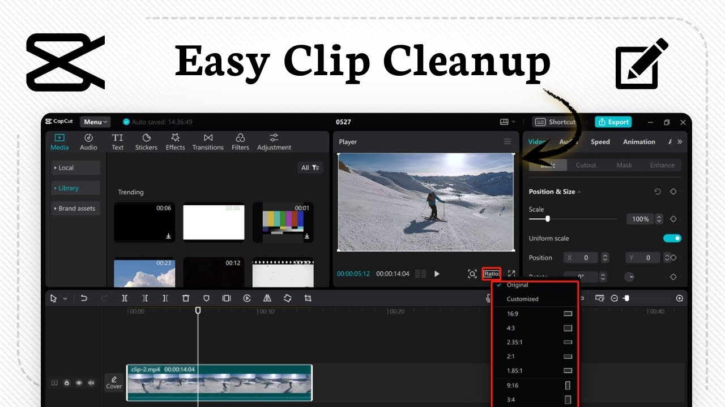Select the Enhance sub-tab
The height and width of the screenshot is (407, 725).
pos(662,165)
